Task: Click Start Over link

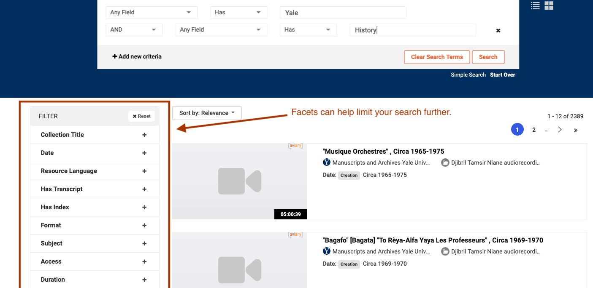Action: point(502,75)
